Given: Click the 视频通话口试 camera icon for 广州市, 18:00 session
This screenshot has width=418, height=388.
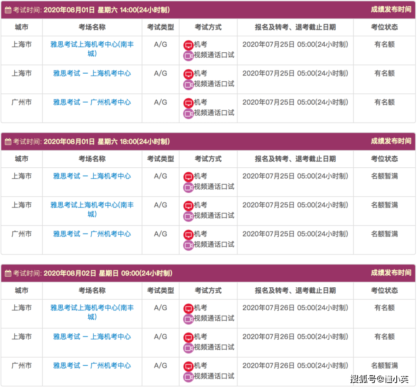Looking at the screenshot, I should 188,246.
